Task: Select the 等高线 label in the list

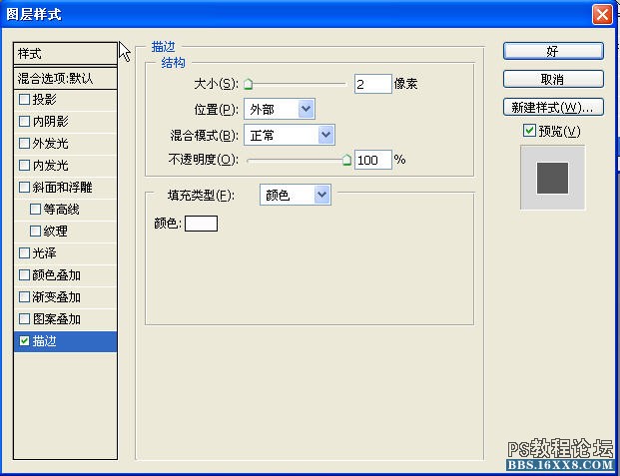Action: click(x=61, y=210)
